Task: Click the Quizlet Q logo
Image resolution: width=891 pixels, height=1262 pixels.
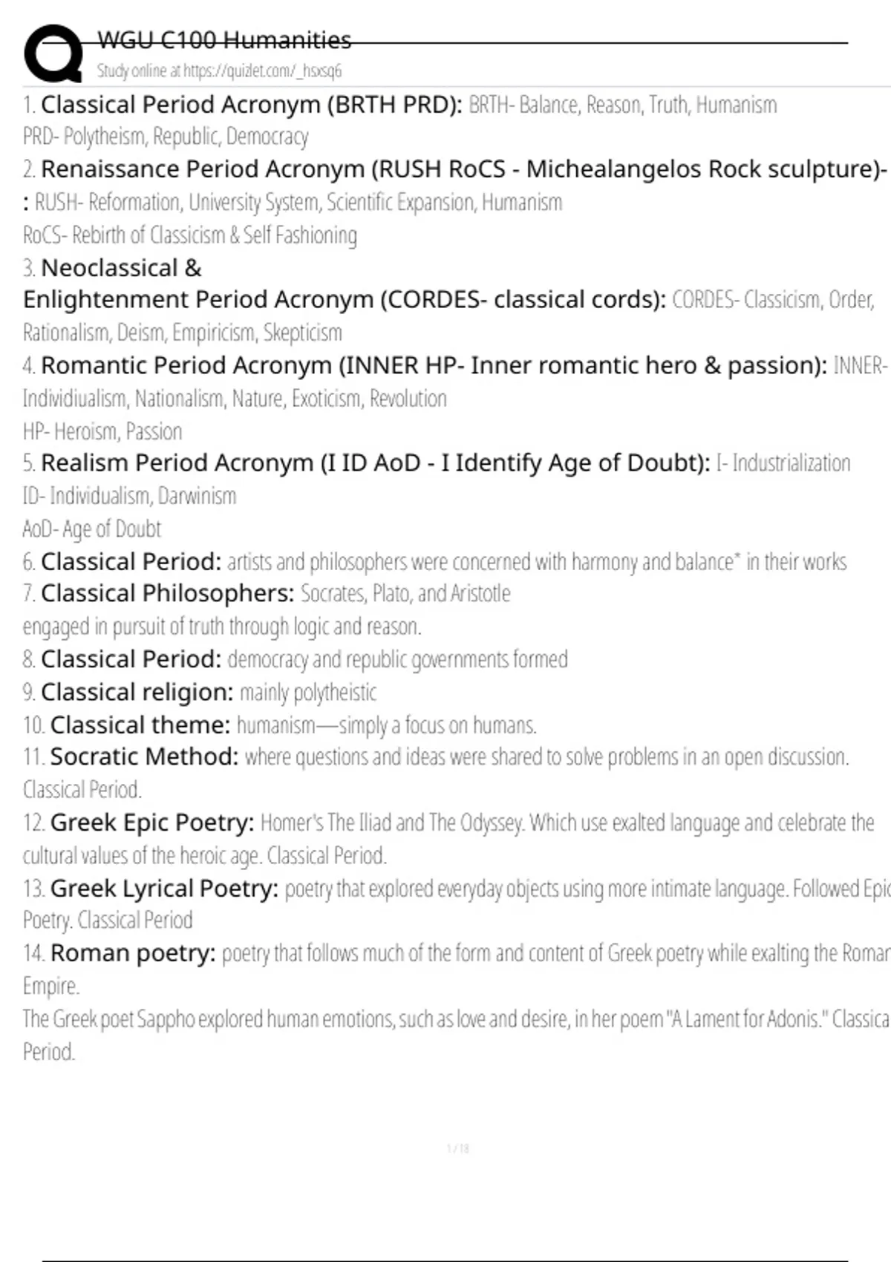Action: (53, 52)
